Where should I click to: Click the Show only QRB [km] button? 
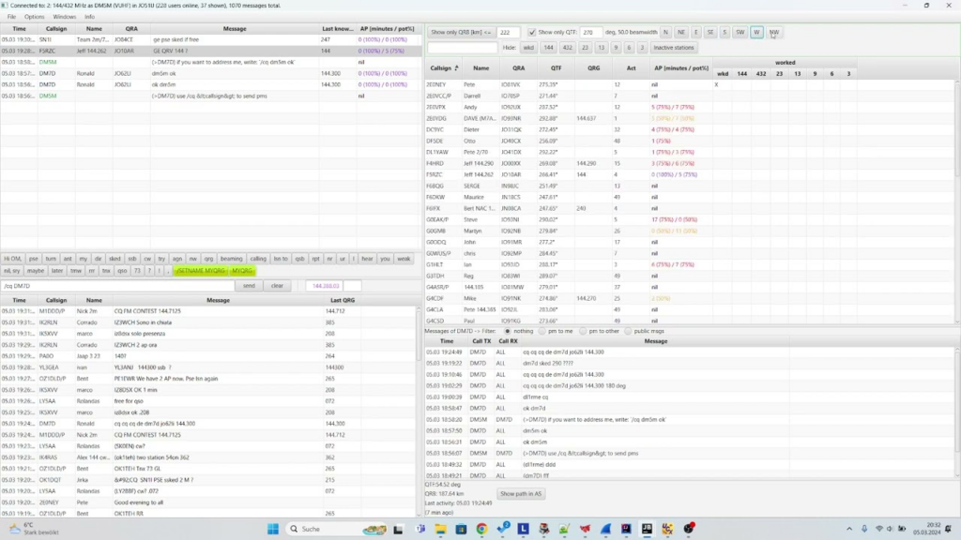click(x=461, y=33)
